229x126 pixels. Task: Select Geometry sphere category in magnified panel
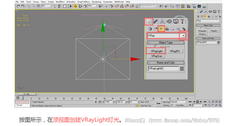[150, 29]
